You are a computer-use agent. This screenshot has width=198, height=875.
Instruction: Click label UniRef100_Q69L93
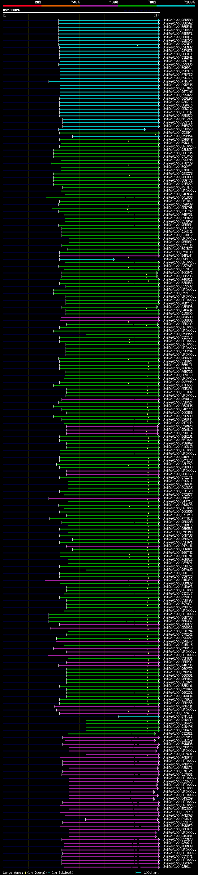pyautogui.click(x=178, y=98)
